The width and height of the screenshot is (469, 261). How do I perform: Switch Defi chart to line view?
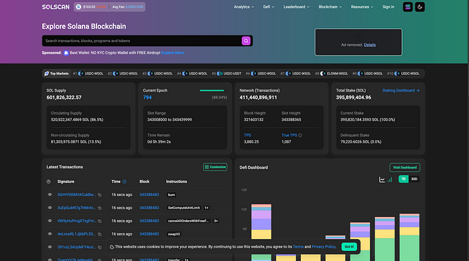[x=382, y=179]
